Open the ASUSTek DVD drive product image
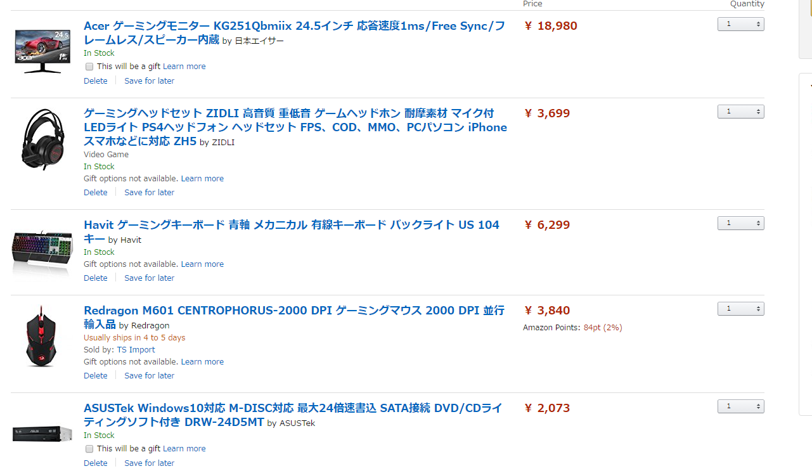812x471 pixels. [42, 434]
